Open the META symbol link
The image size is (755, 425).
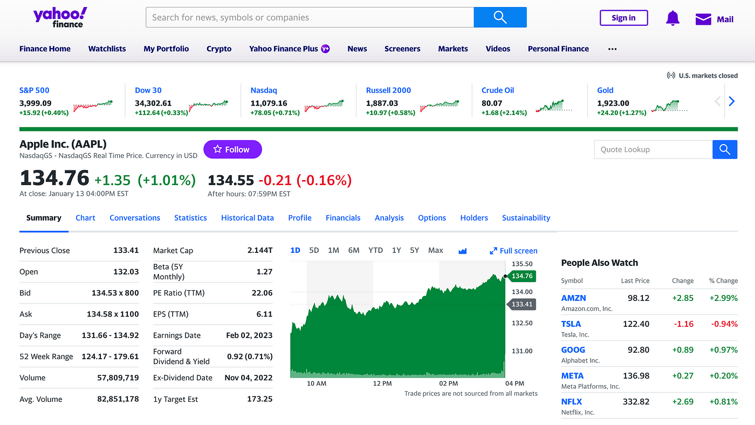pyautogui.click(x=572, y=375)
